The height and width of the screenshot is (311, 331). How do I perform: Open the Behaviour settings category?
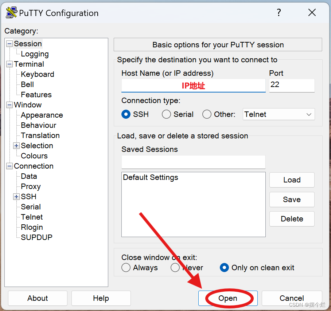pyautogui.click(x=39, y=125)
